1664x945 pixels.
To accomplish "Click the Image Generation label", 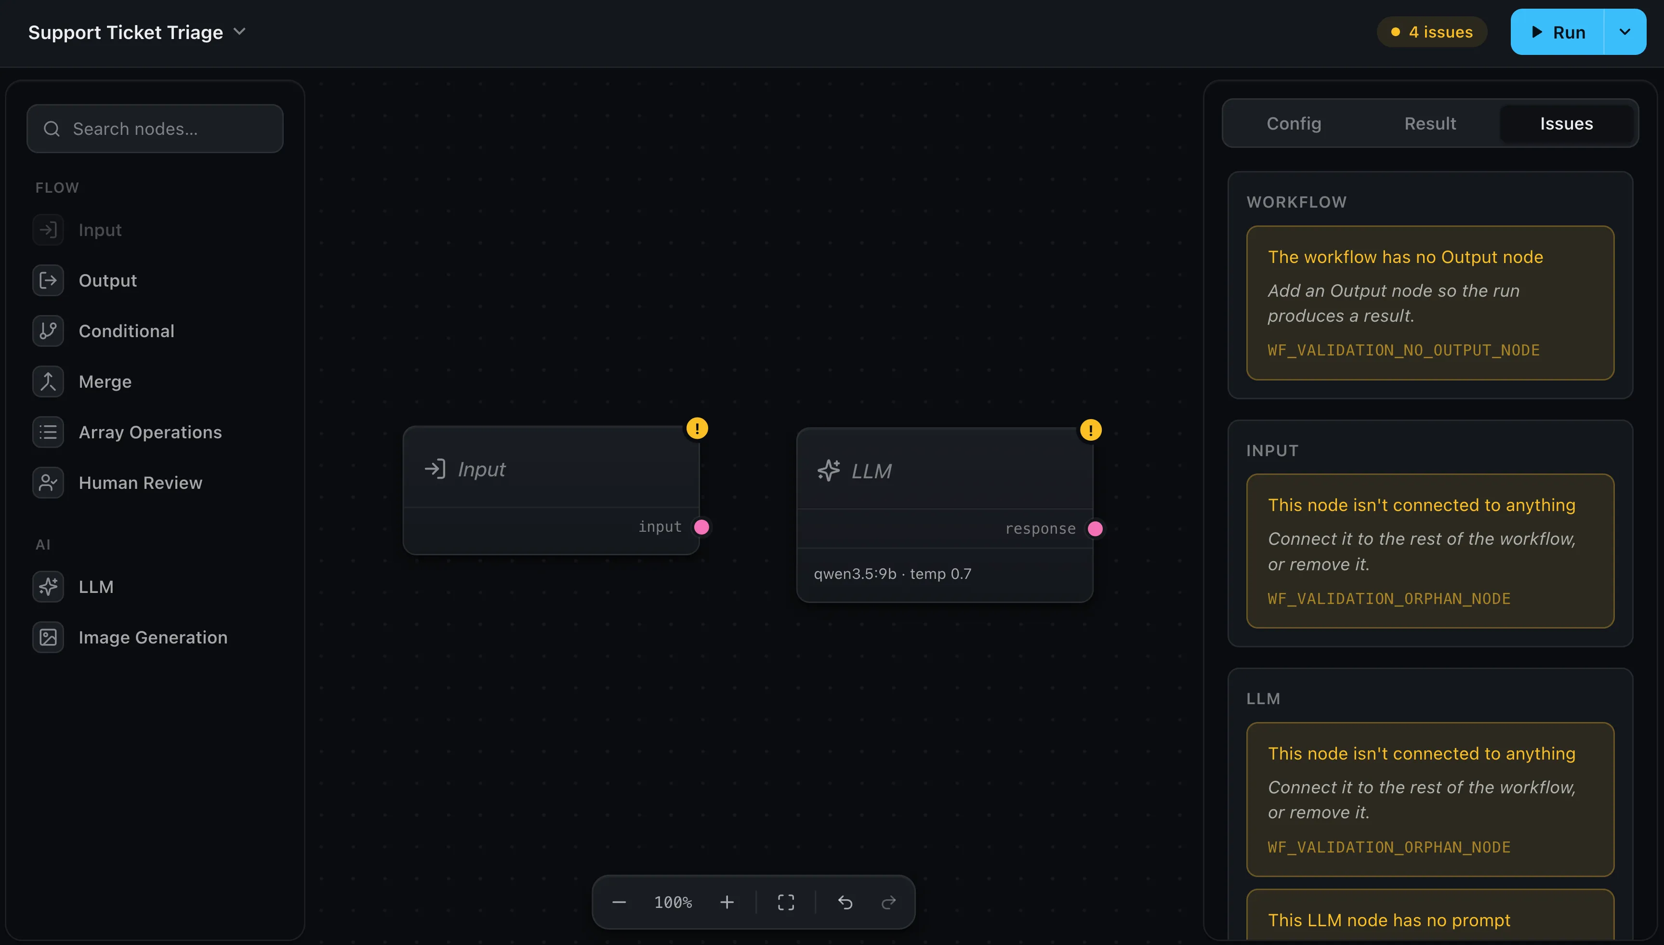I will 153,637.
